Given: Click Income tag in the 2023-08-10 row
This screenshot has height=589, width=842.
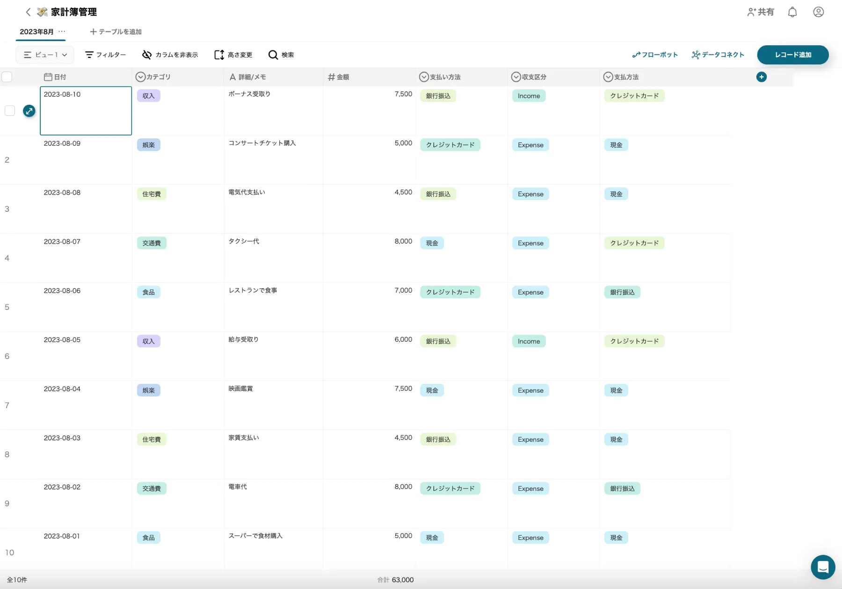Looking at the screenshot, I should pyautogui.click(x=529, y=96).
